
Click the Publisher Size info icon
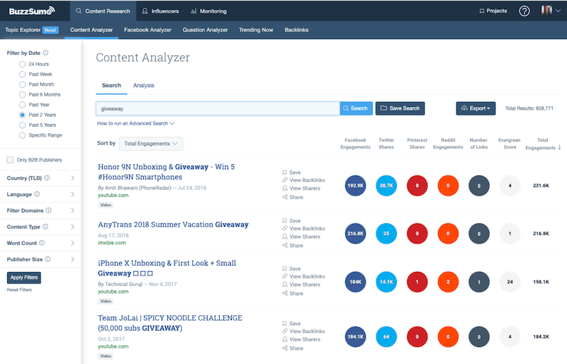coord(47,259)
